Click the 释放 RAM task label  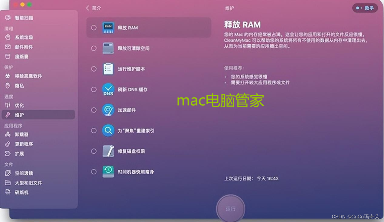click(128, 27)
